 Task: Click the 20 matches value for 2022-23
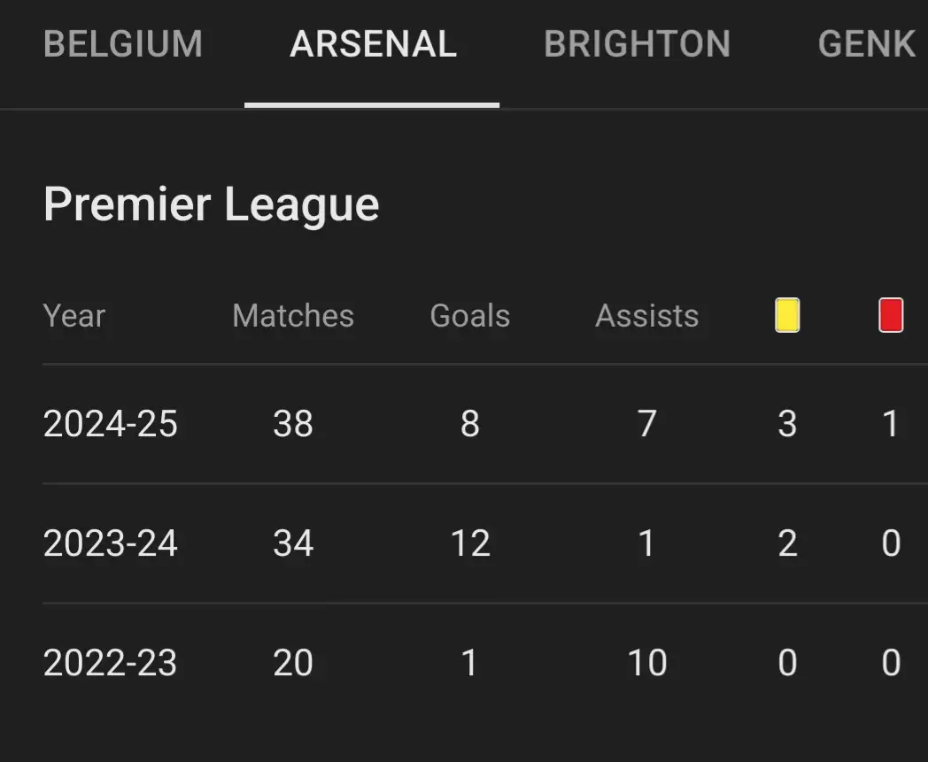click(293, 663)
